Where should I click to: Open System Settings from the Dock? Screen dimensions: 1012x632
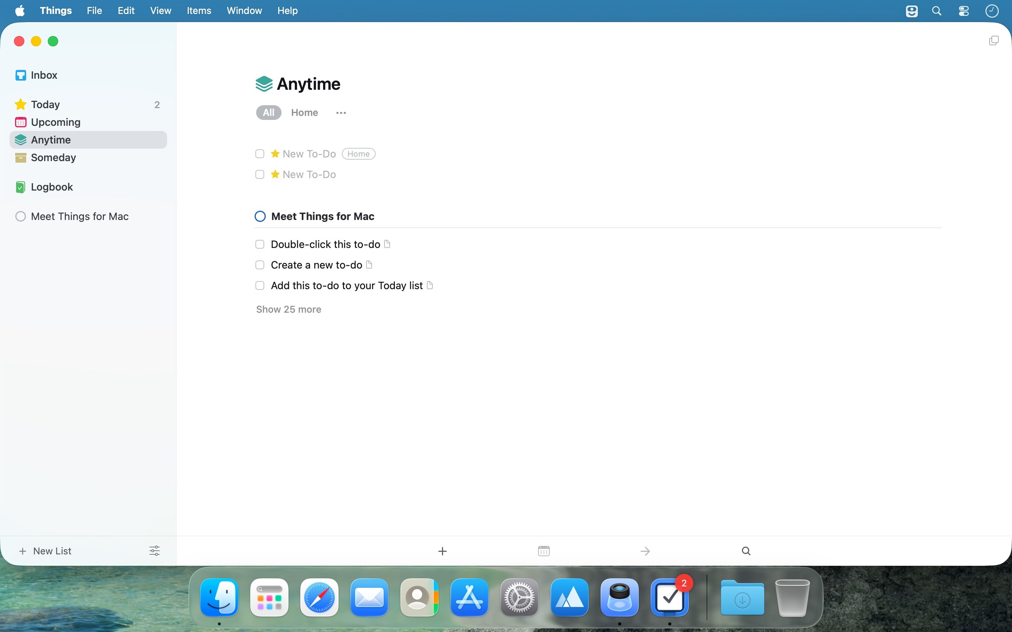point(520,597)
